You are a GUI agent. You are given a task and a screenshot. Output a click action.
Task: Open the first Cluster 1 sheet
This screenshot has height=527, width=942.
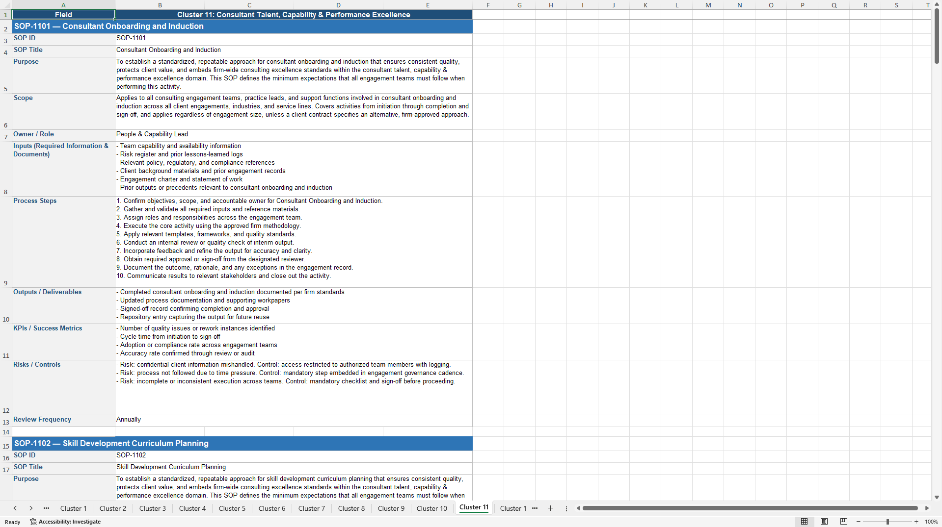point(73,508)
